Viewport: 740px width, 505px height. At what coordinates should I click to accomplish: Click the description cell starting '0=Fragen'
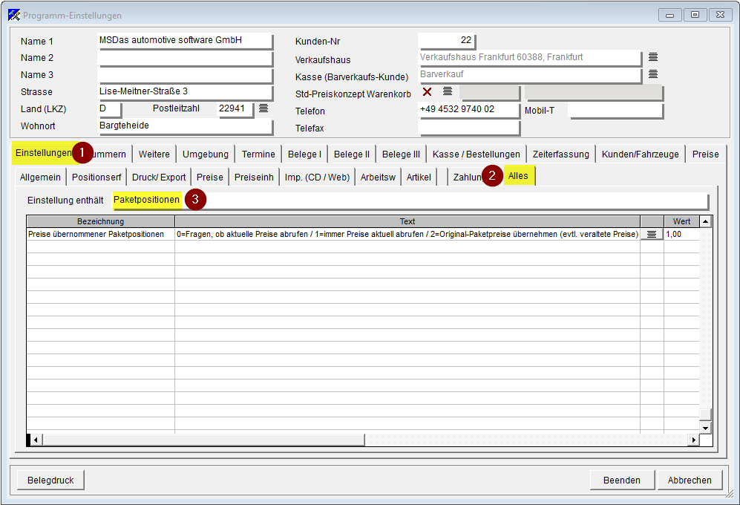tap(407, 235)
